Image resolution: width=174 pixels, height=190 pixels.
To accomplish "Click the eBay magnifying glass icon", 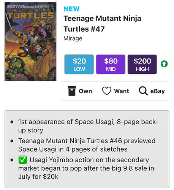I will tap(143, 91).
